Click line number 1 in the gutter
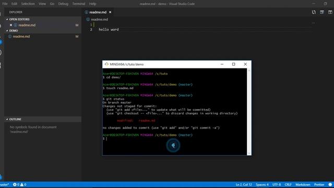 tap(91, 25)
